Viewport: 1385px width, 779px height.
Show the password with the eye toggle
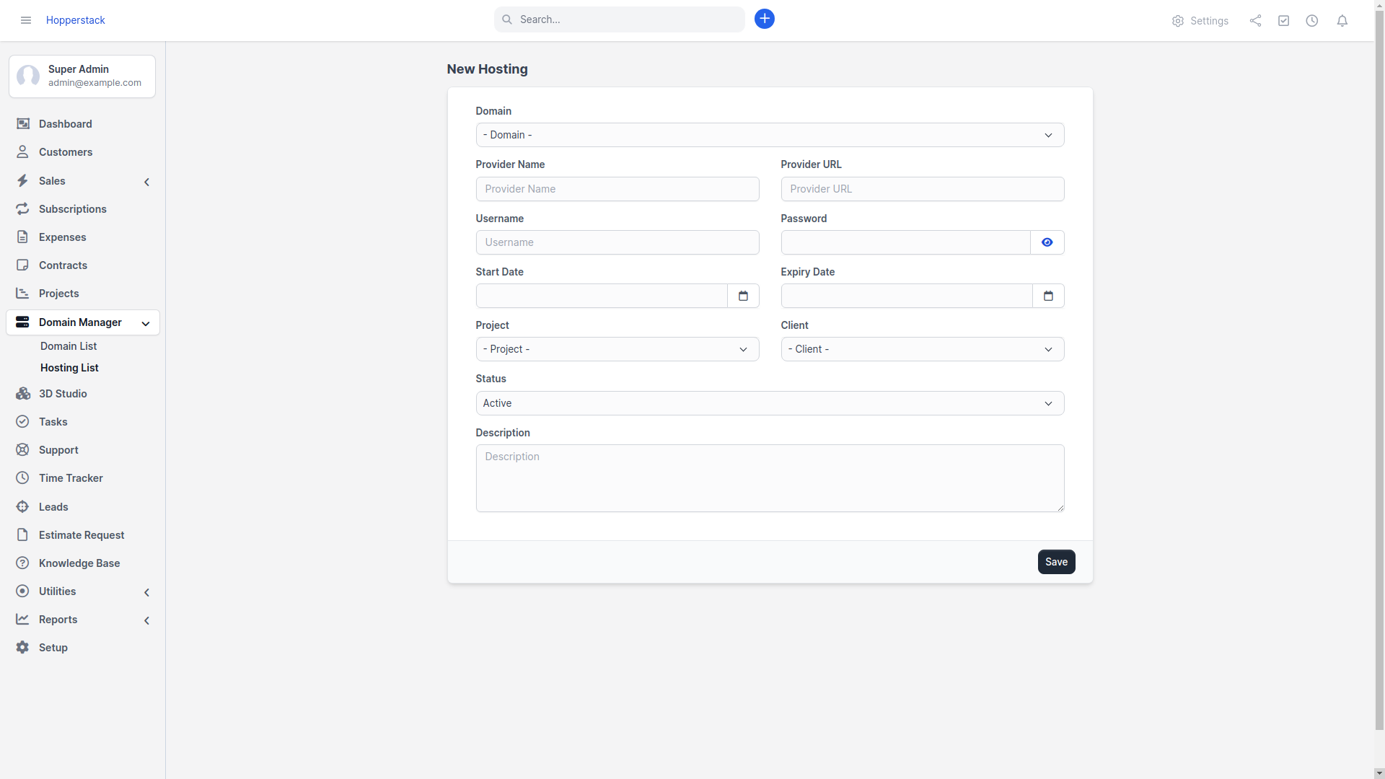click(1047, 242)
